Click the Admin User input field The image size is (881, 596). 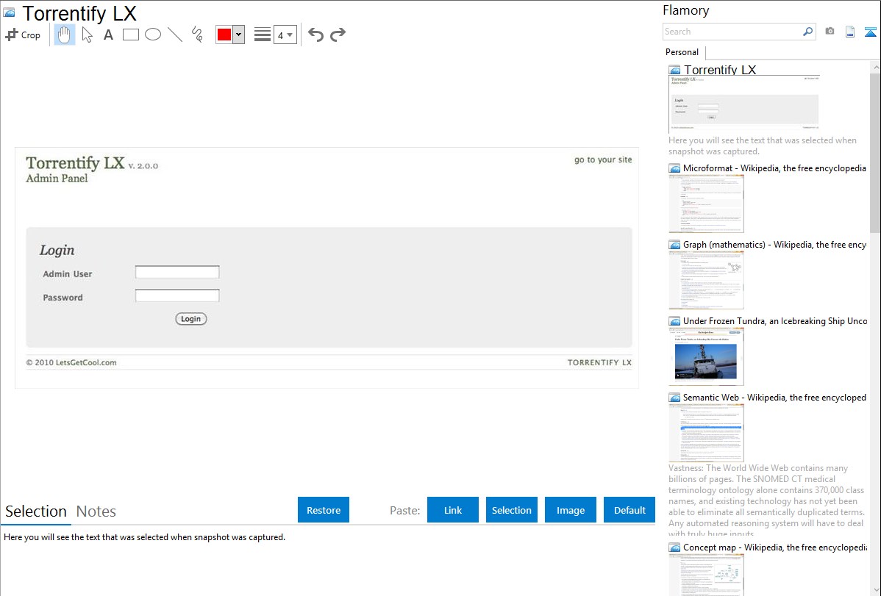pyautogui.click(x=177, y=273)
